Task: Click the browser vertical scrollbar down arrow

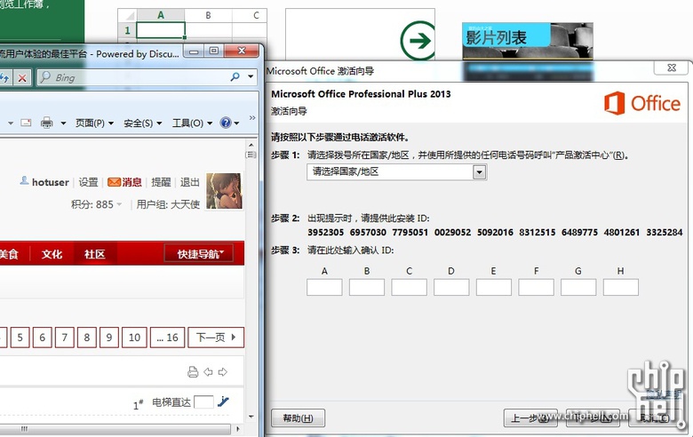Action: (251, 417)
